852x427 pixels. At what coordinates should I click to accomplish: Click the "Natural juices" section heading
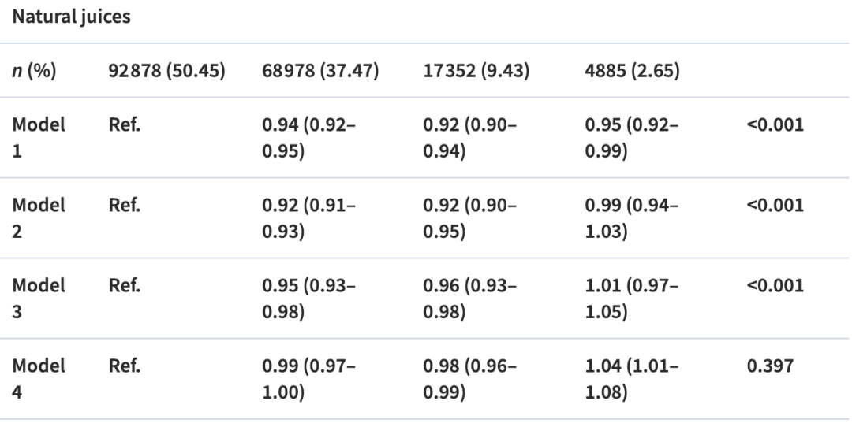point(70,18)
